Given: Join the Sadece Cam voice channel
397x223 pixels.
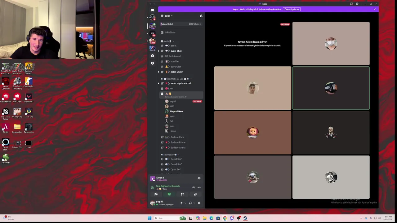Looking at the screenshot, I should coord(181,137).
